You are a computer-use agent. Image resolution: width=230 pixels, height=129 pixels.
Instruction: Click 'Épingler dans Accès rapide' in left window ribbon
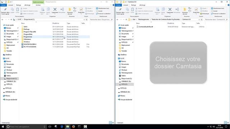point(5,11)
